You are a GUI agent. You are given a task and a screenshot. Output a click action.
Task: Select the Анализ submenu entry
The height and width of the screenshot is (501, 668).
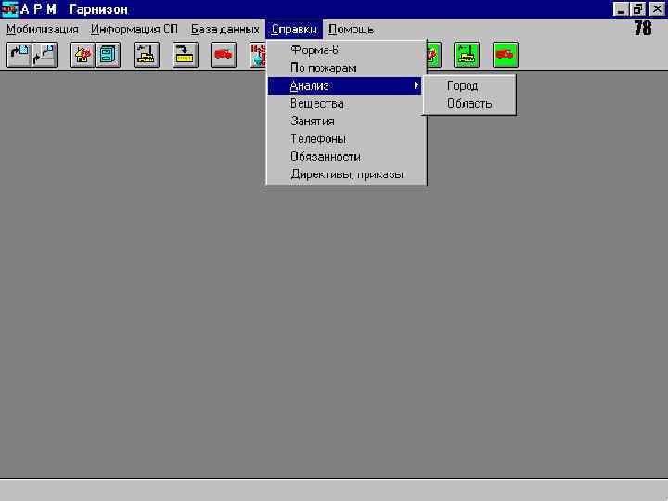point(344,85)
